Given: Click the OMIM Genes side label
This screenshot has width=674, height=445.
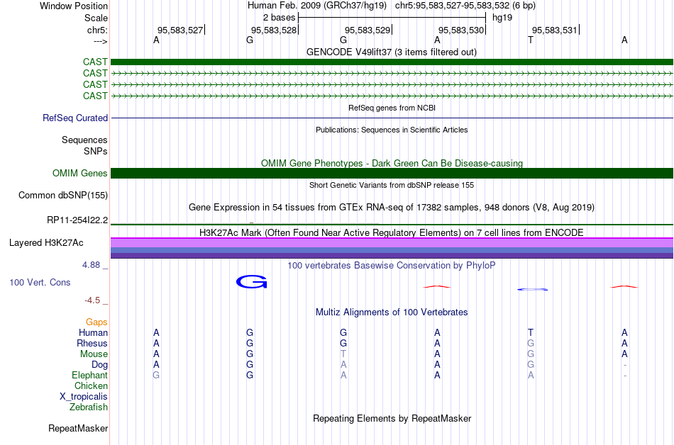Looking at the screenshot, I should click(80, 174).
